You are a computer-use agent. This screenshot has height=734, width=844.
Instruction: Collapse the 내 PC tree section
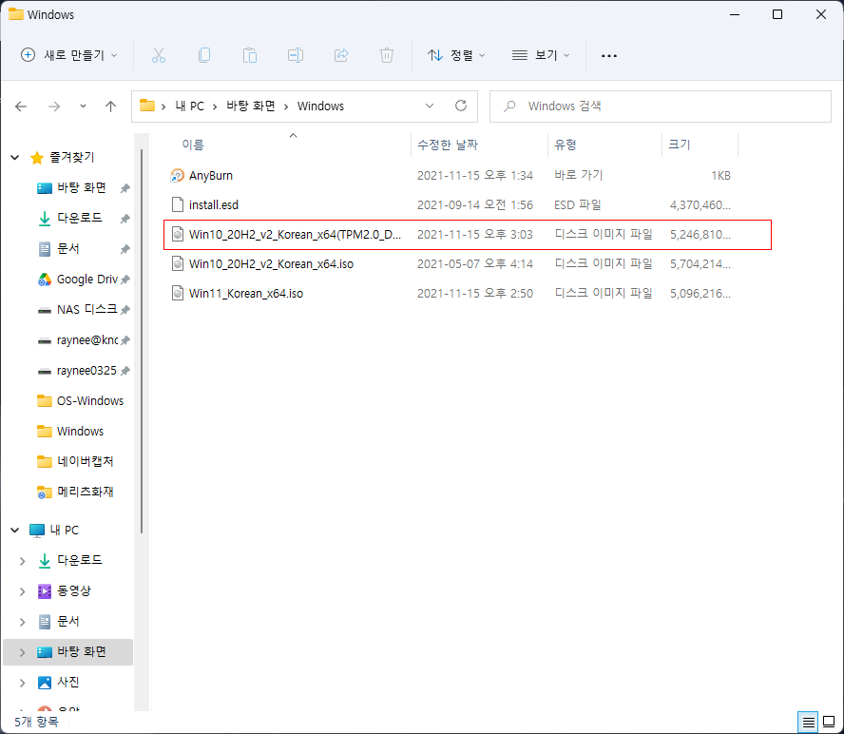pos(15,530)
